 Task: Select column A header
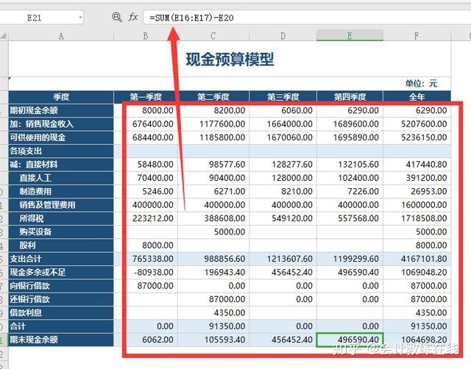pos(61,36)
